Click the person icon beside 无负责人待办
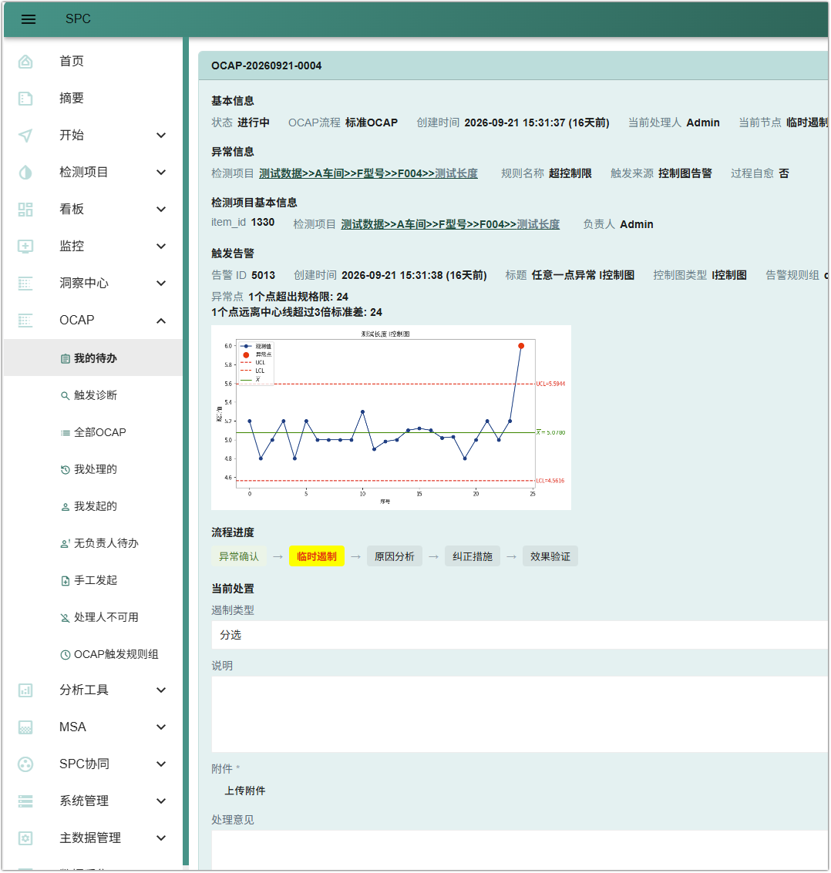Screen dimensions: 831x873 click(x=66, y=543)
